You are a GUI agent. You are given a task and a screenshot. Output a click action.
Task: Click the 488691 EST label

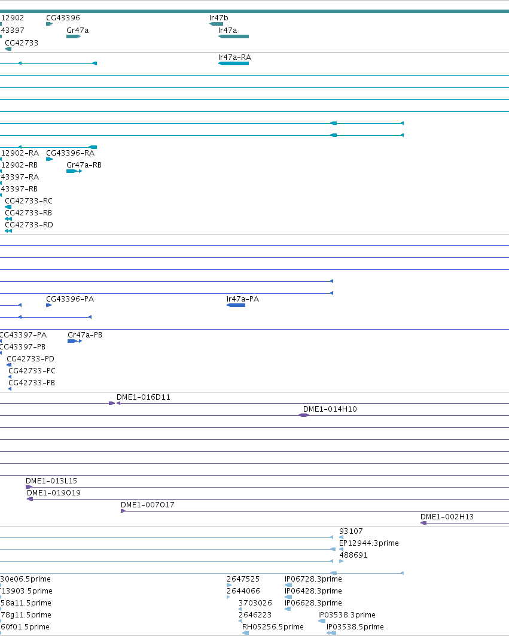pos(353,555)
